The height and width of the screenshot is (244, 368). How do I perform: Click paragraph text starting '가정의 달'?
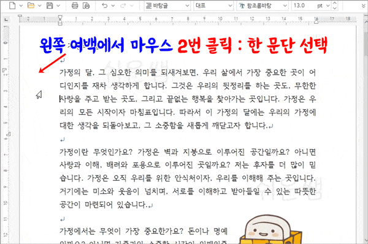pos(188,99)
